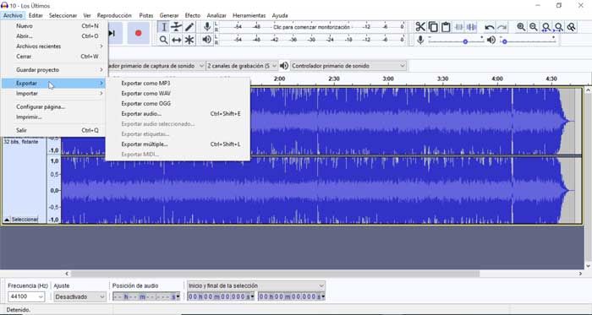Open the Herramientas menu
Screen dimensions: 592x315
(x=249, y=15)
